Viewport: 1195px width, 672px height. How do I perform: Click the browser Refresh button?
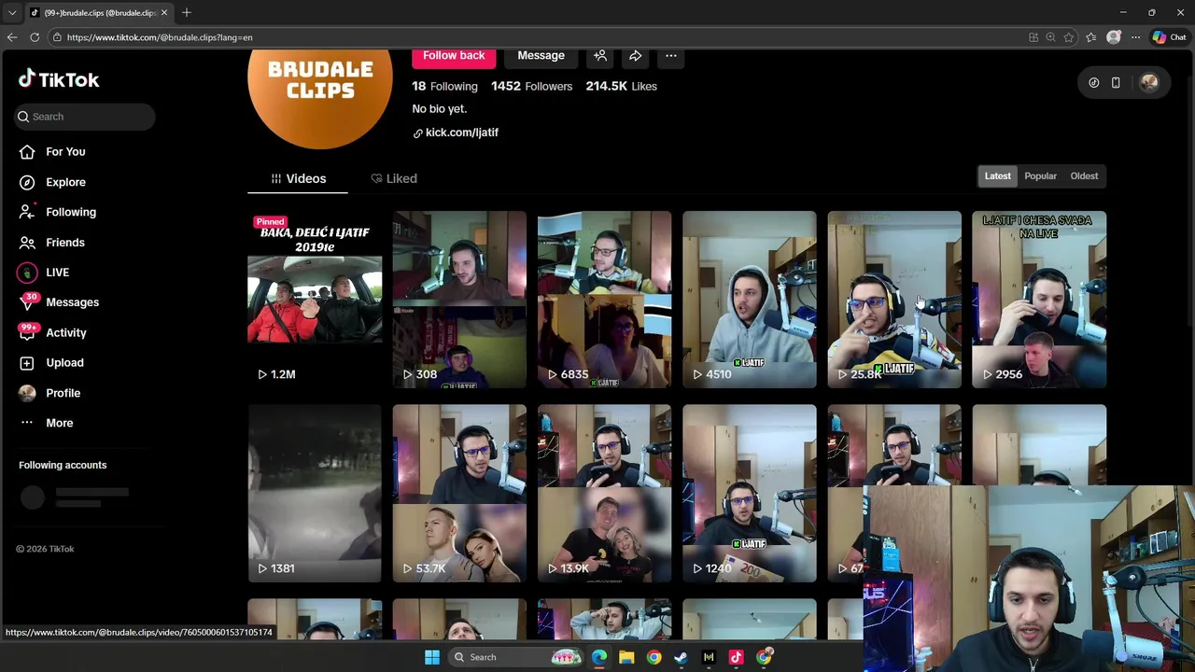pos(35,37)
